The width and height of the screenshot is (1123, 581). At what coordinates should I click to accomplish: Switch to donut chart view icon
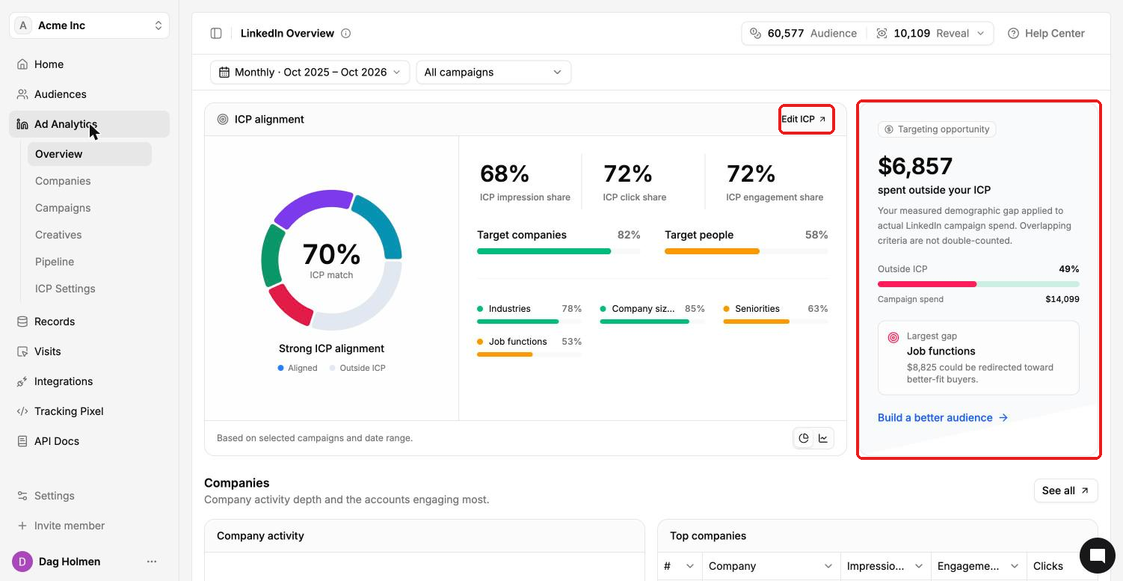click(804, 438)
